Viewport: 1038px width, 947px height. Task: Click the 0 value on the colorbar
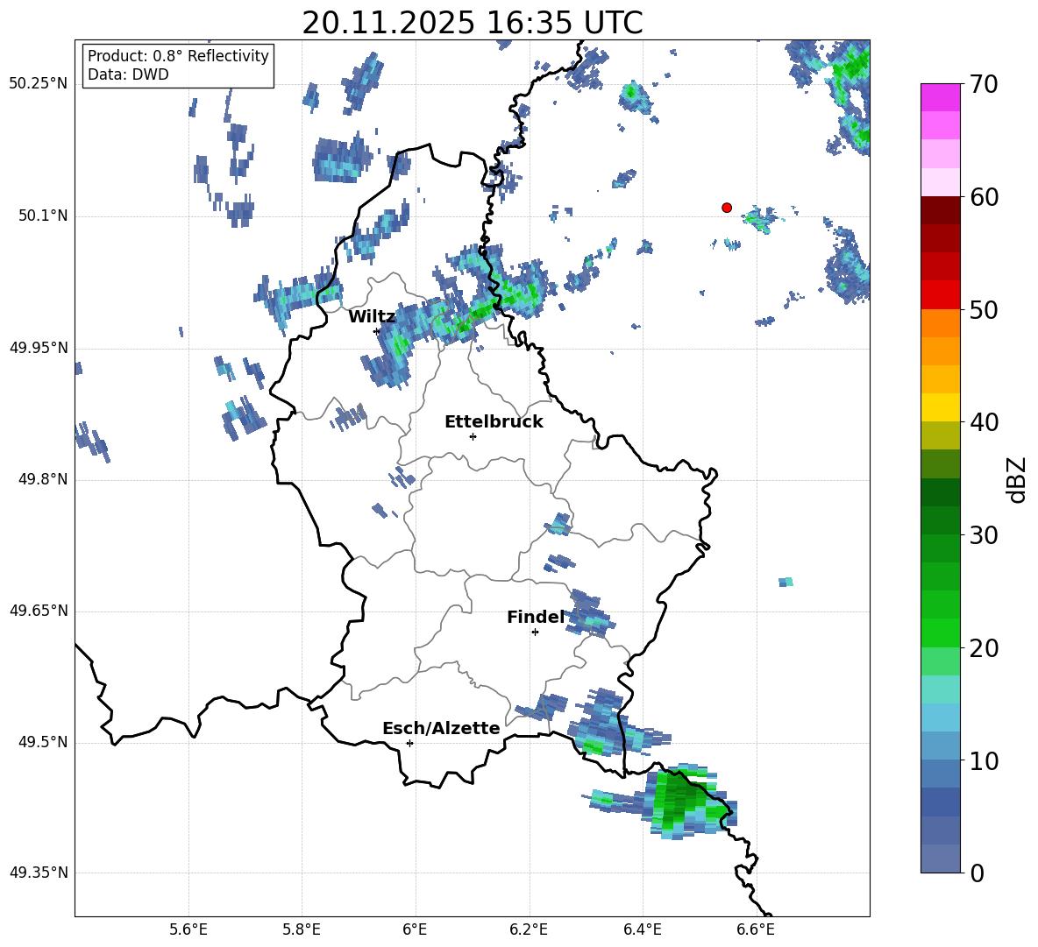pos(977,873)
